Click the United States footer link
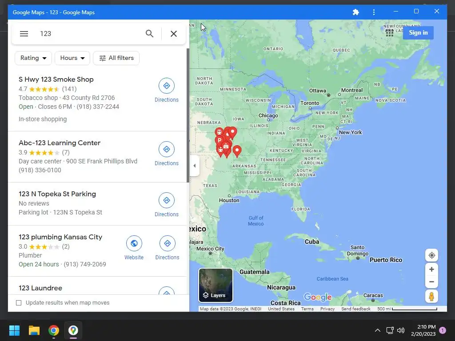Screen dimensions: 455x341 [281, 309]
